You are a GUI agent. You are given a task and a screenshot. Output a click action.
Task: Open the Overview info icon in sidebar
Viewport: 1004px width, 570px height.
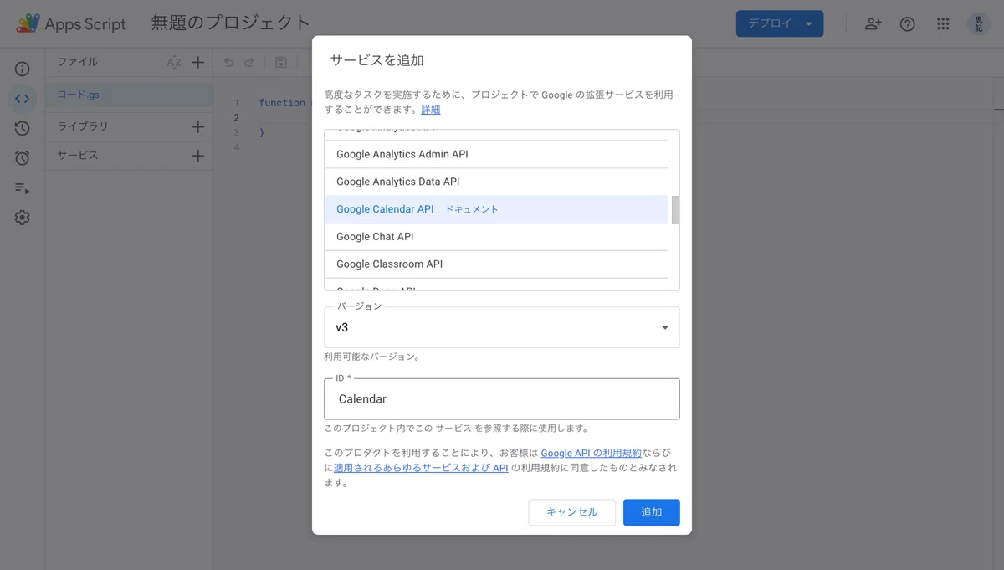point(23,69)
